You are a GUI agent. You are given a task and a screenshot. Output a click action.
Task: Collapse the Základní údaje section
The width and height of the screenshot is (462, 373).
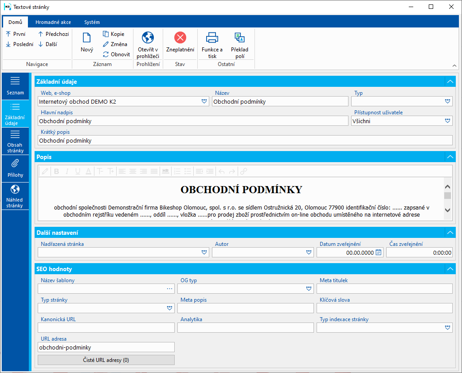(450, 82)
